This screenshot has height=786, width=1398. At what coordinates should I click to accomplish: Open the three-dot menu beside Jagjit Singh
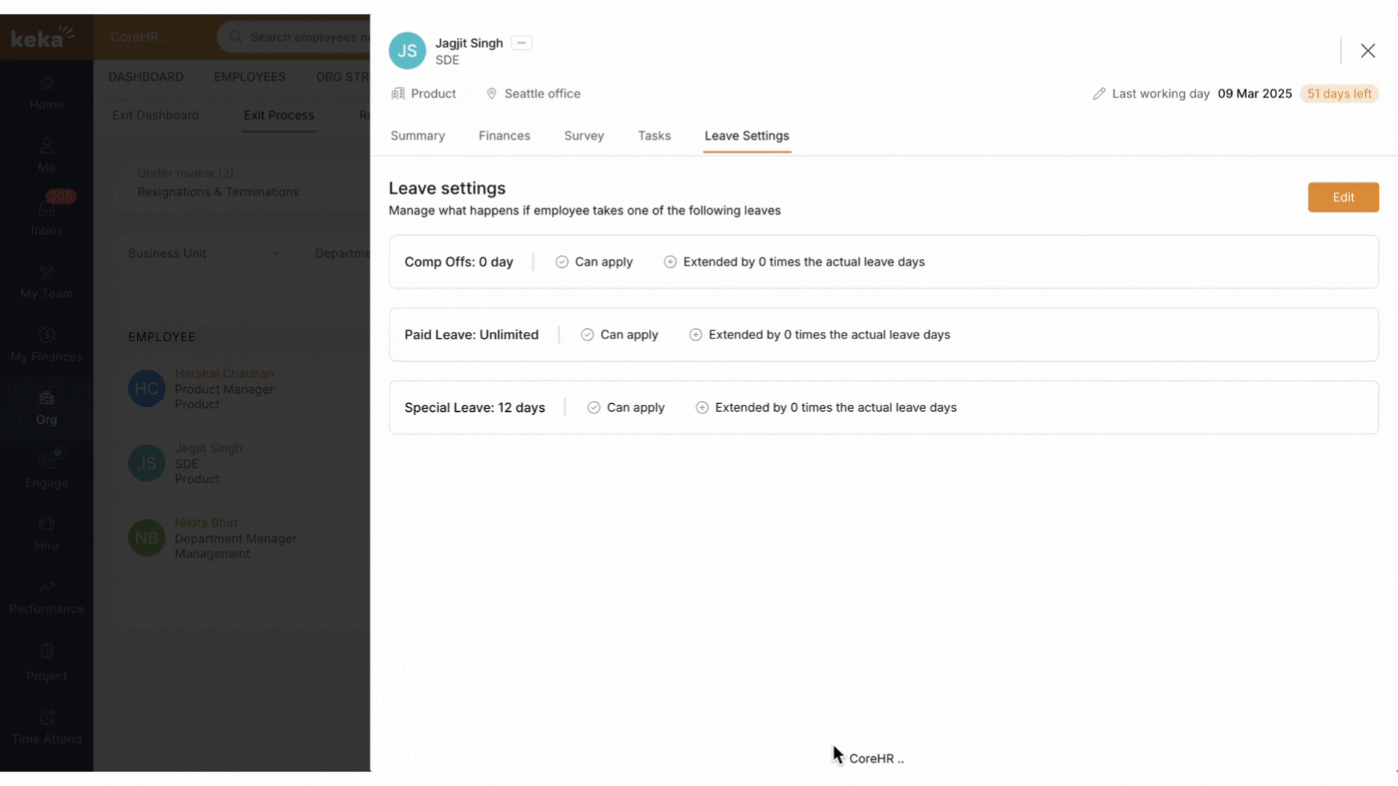click(521, 43)
